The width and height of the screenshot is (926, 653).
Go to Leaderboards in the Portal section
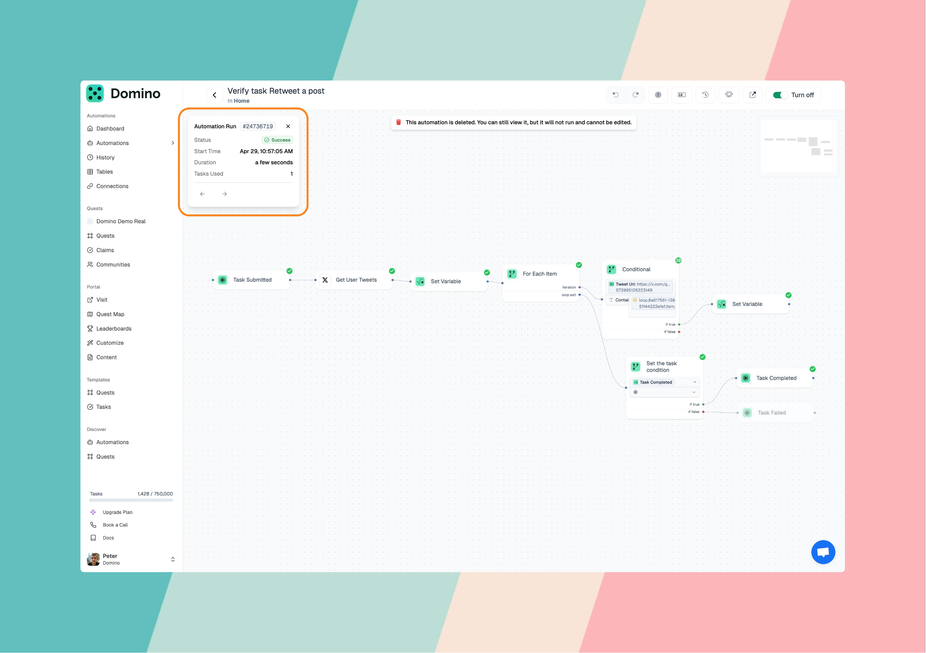[114, 328]
